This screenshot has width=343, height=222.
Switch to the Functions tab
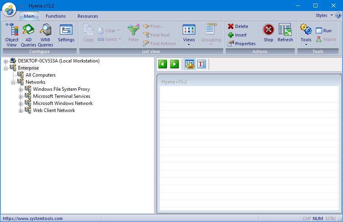[x=56, y=16]
